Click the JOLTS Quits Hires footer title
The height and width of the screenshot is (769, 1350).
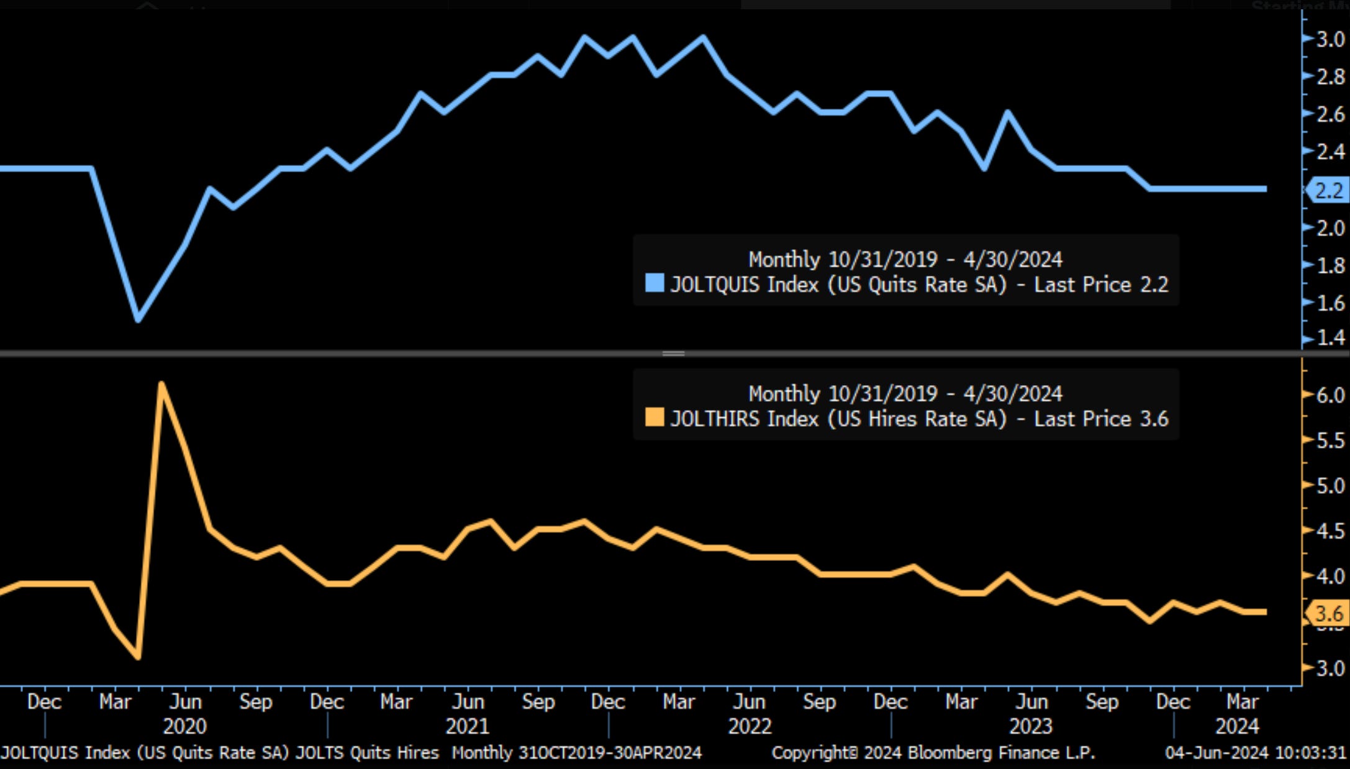(x=367, y=753)
